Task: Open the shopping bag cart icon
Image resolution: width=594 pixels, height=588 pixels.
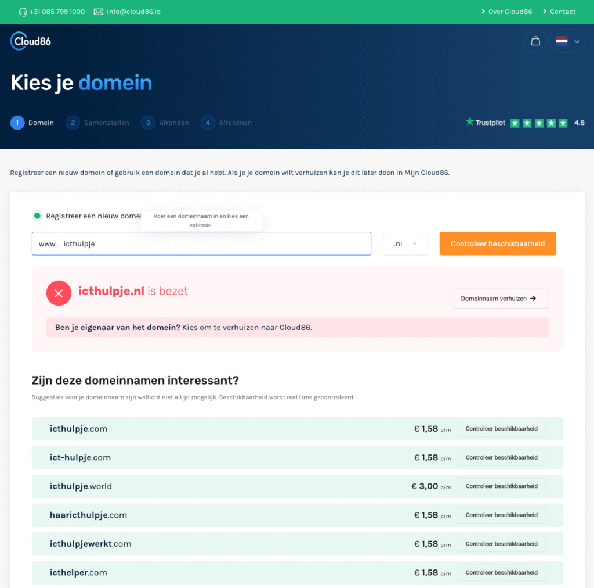Action: (x=535, y=41)
